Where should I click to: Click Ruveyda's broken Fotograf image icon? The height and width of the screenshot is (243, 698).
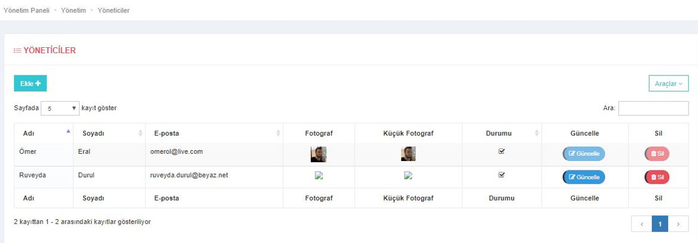click(319, 175)
